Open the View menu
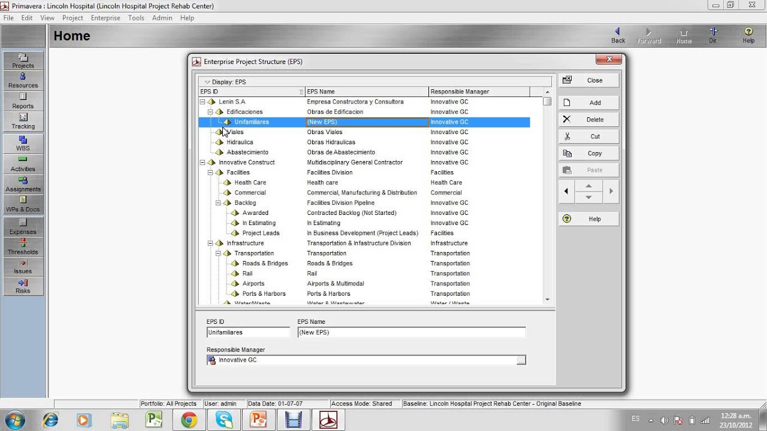Image resolution: width=767 pixels, height=431 pixels. (x=47, y=18)
